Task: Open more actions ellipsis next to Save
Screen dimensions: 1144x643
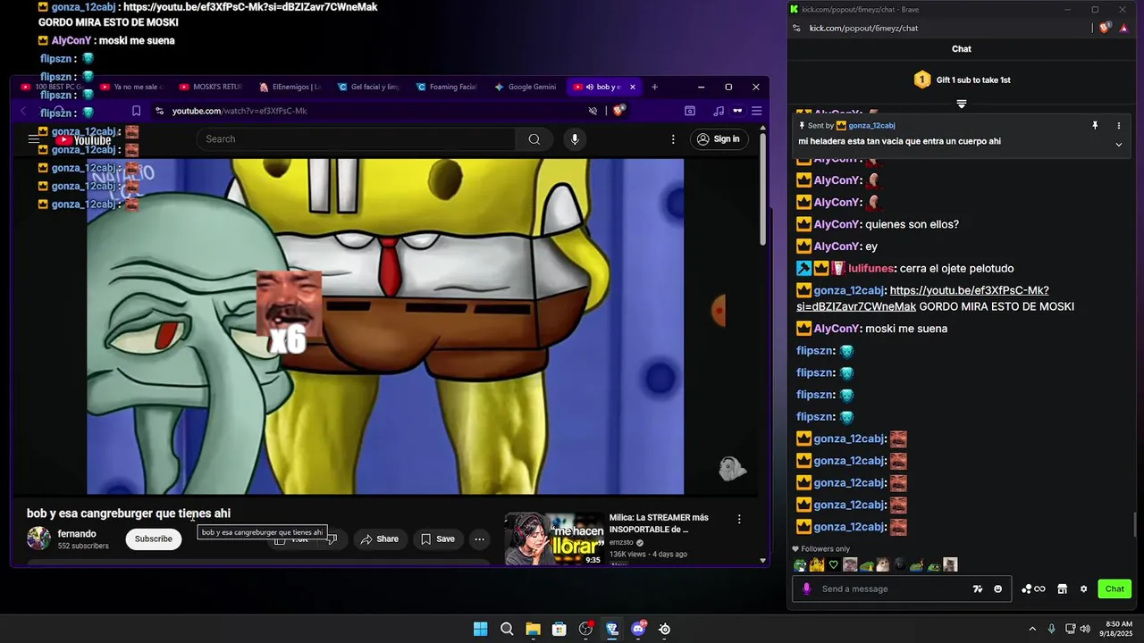Action: point(480,539)
